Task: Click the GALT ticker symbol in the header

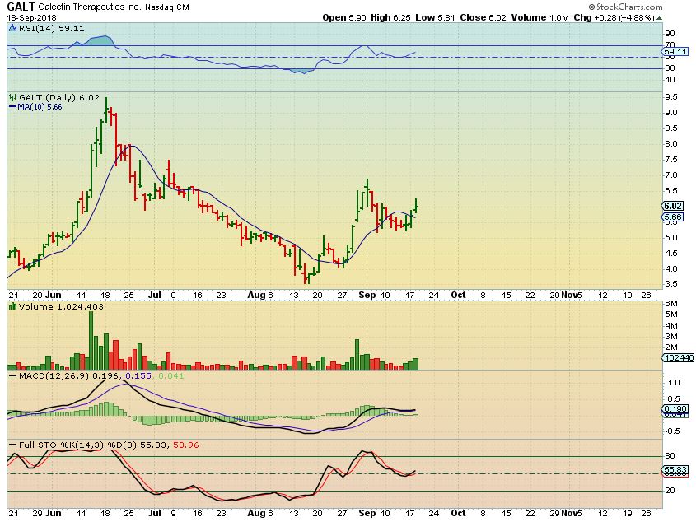Action: [21, 7]
